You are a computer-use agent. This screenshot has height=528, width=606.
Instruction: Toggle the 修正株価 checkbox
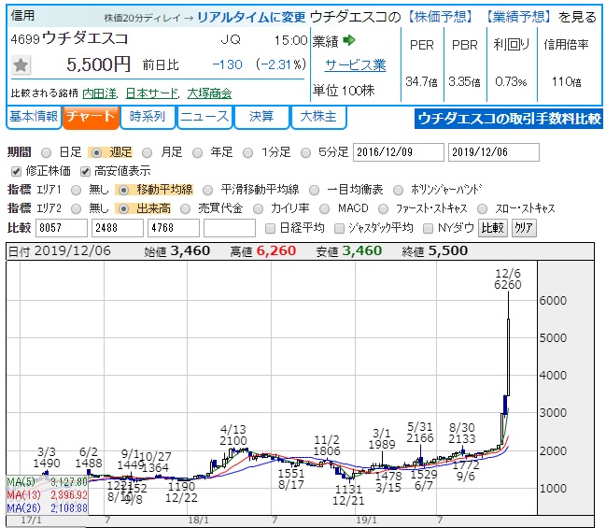point(16,171)
